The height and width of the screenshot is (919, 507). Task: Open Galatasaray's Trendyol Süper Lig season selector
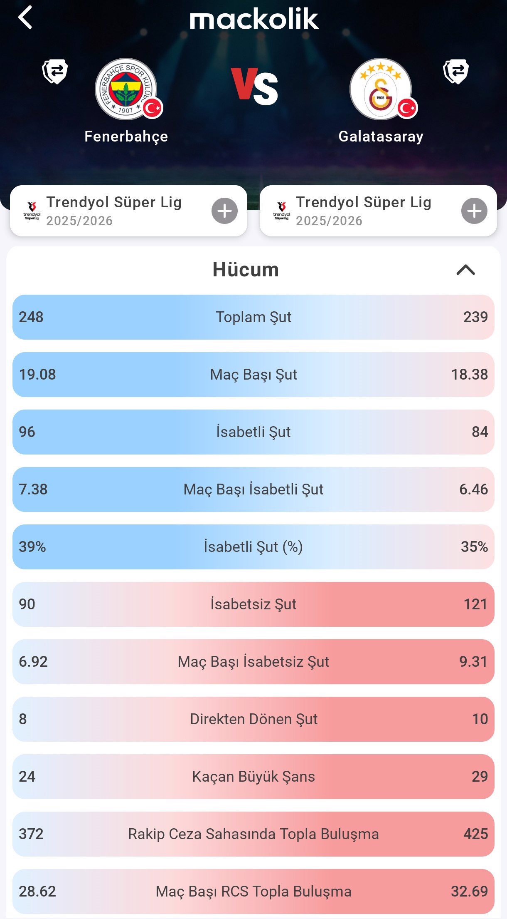tap(364, 211)
